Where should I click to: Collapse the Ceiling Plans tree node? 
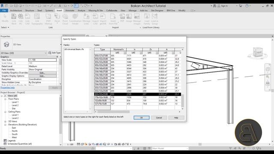(5, 112)
